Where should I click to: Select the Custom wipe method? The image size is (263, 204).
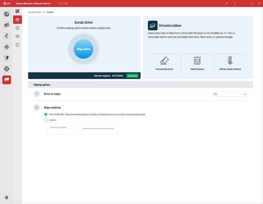click(x=46, y=120)
